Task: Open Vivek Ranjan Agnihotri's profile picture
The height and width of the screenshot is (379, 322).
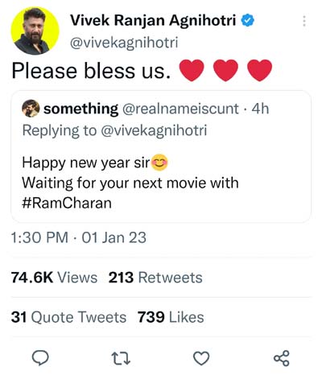Action: point(35,31)
